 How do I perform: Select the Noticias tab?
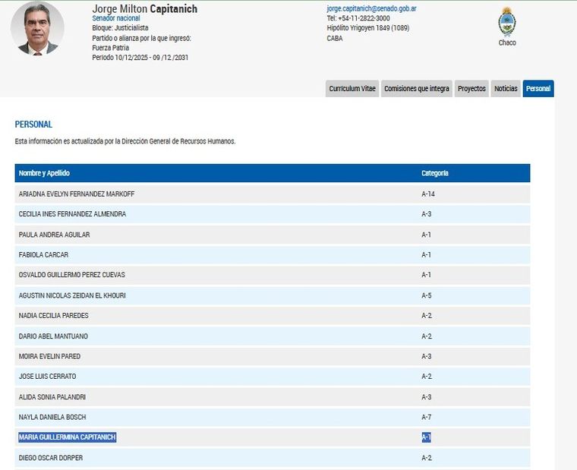(506, 89)
